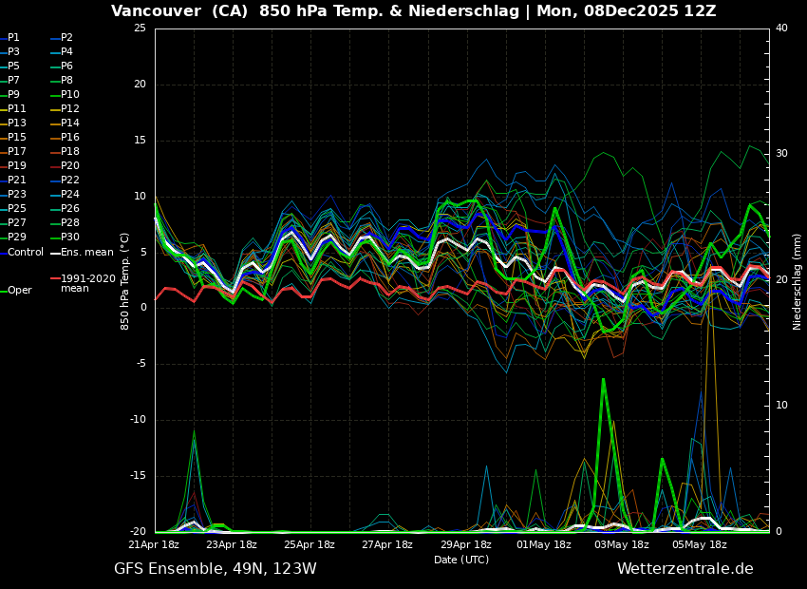Click the 850 hPa Temp. (°C) axis label
The image size is (807, 589).
coord(125,281)
